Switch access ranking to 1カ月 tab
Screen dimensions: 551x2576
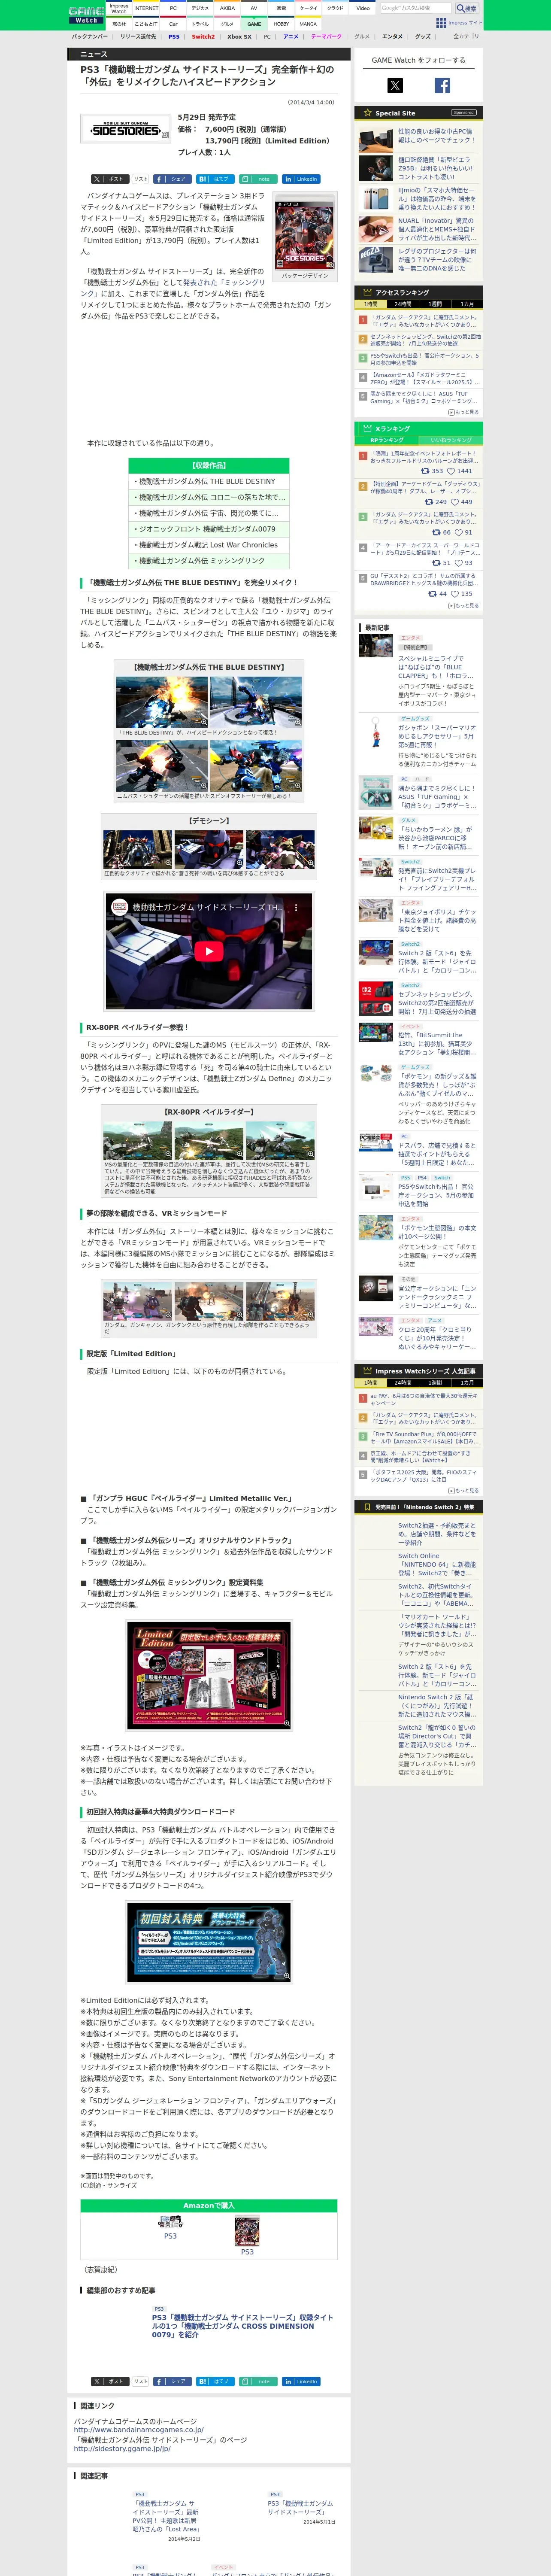coord(467,304)
